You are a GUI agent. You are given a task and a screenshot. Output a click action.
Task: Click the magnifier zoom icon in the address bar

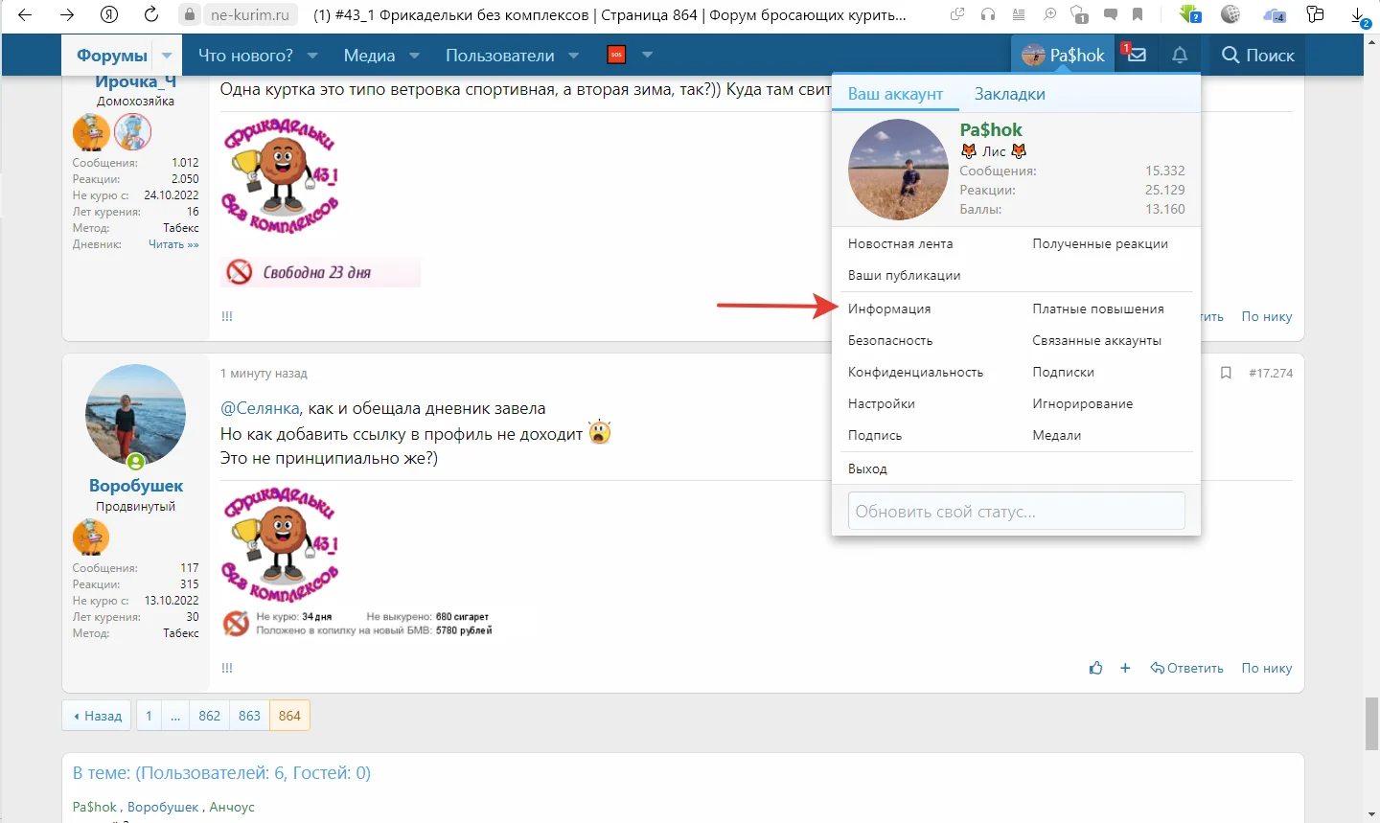click(1049, 15)
